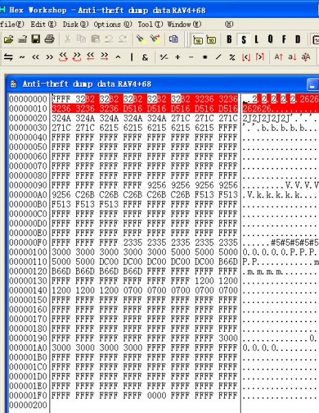Click the 0000 value in row 000001F0
Screen dimensions: 319x413
(x=157, y=395)
